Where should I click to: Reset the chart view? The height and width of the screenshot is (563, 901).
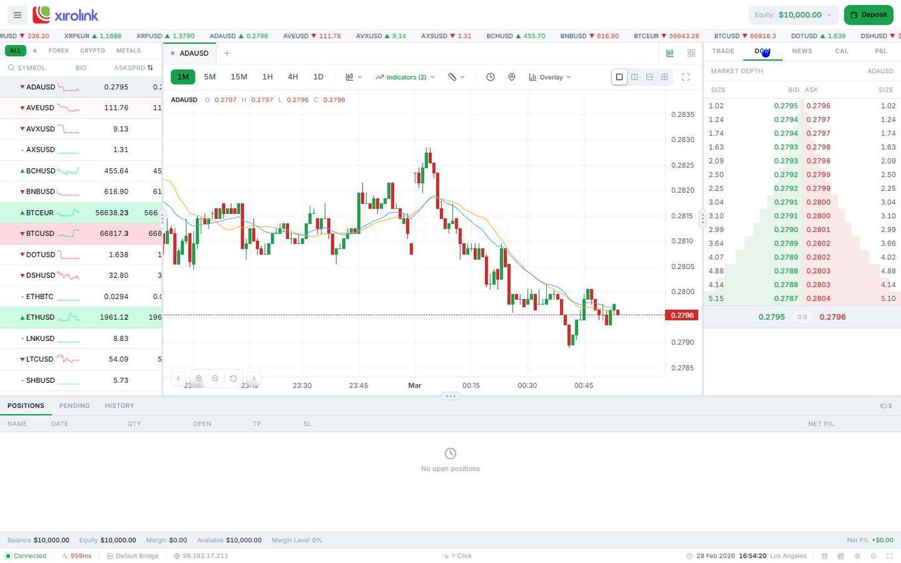coord(233,378)
